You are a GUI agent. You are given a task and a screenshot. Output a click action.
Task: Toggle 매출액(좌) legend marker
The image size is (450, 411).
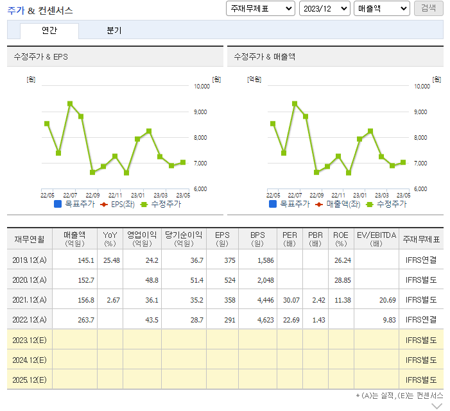coord(338,205)
